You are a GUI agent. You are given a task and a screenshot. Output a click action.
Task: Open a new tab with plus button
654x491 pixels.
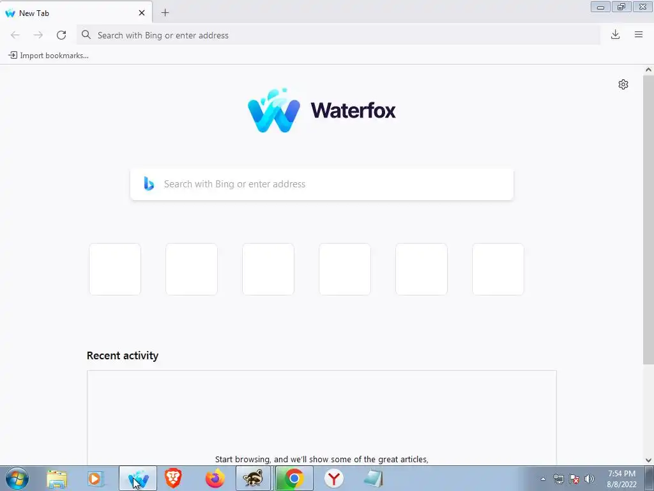[165, 13]
